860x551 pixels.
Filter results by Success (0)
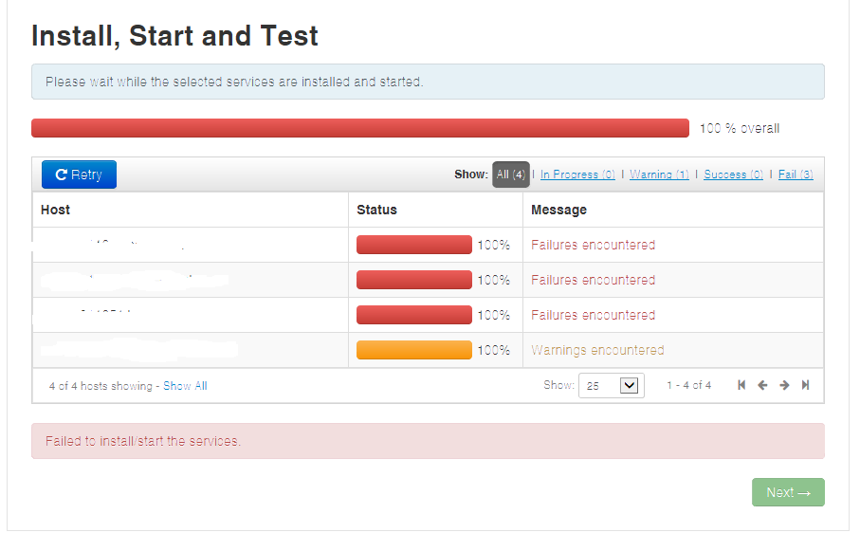click(x=732, y=174)
